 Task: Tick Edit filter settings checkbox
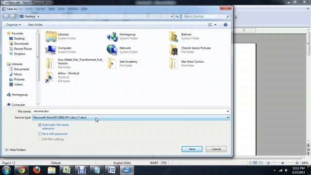click(40, 140)
